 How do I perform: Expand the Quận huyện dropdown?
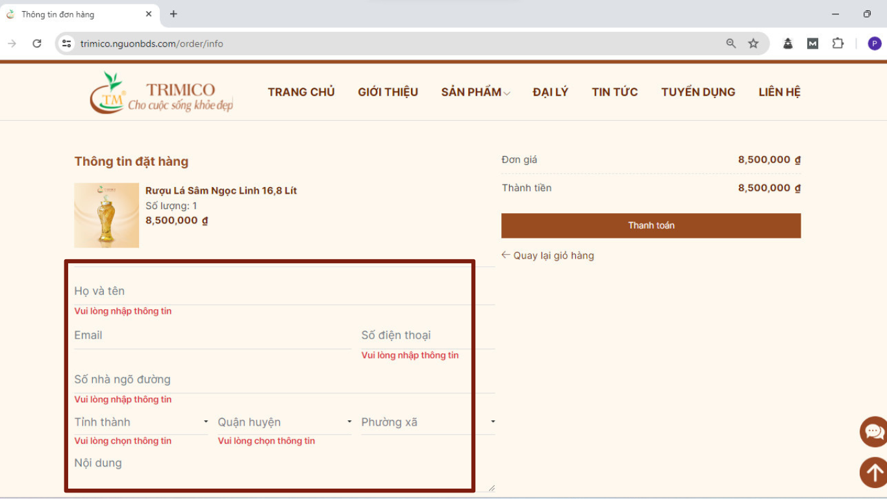point(284,422)
